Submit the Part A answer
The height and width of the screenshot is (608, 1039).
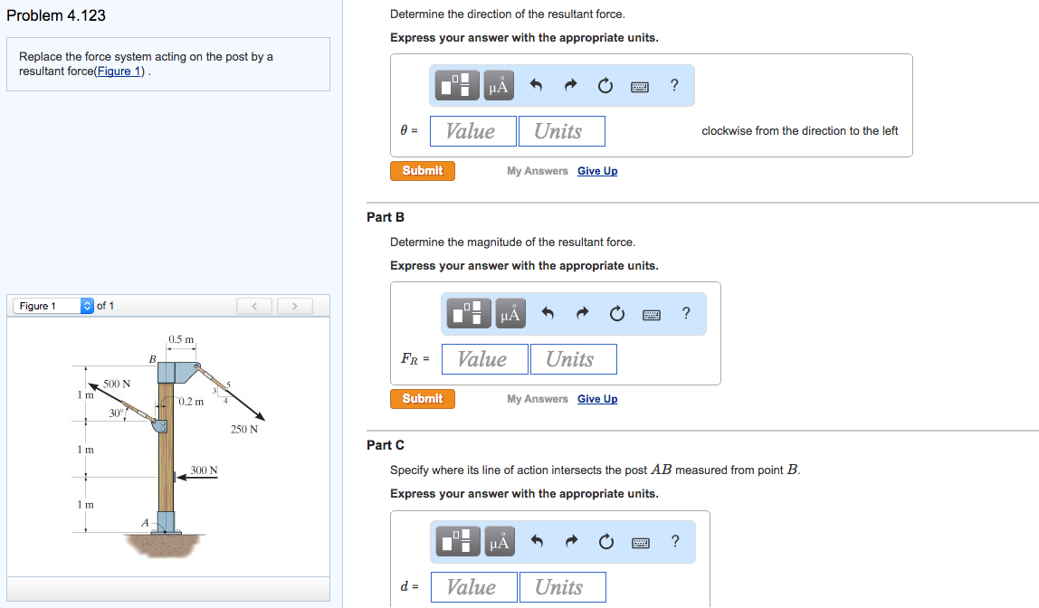point(422,170)
